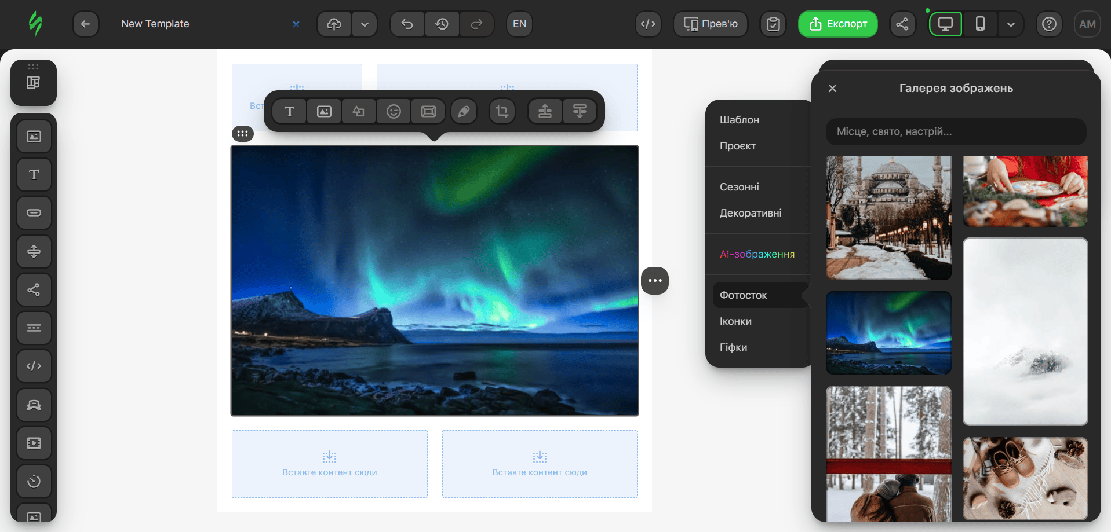
Task: Click the green Експорт button
Action: point(838,24)
